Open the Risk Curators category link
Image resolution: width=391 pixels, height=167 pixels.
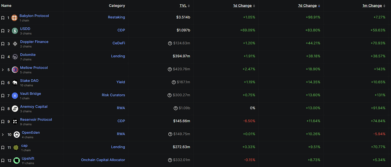[x=113, y=95]
